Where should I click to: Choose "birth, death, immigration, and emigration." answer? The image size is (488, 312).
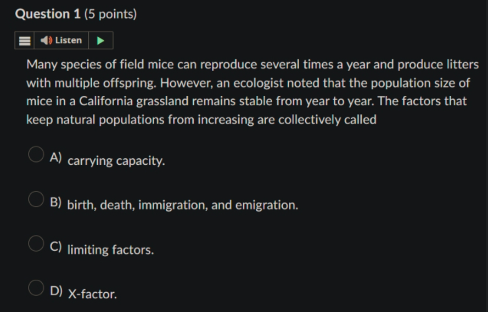(183, 205)
